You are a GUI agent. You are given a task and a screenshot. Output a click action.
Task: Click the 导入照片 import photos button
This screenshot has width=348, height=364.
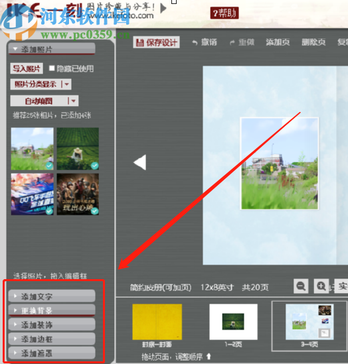coord(27,68)
